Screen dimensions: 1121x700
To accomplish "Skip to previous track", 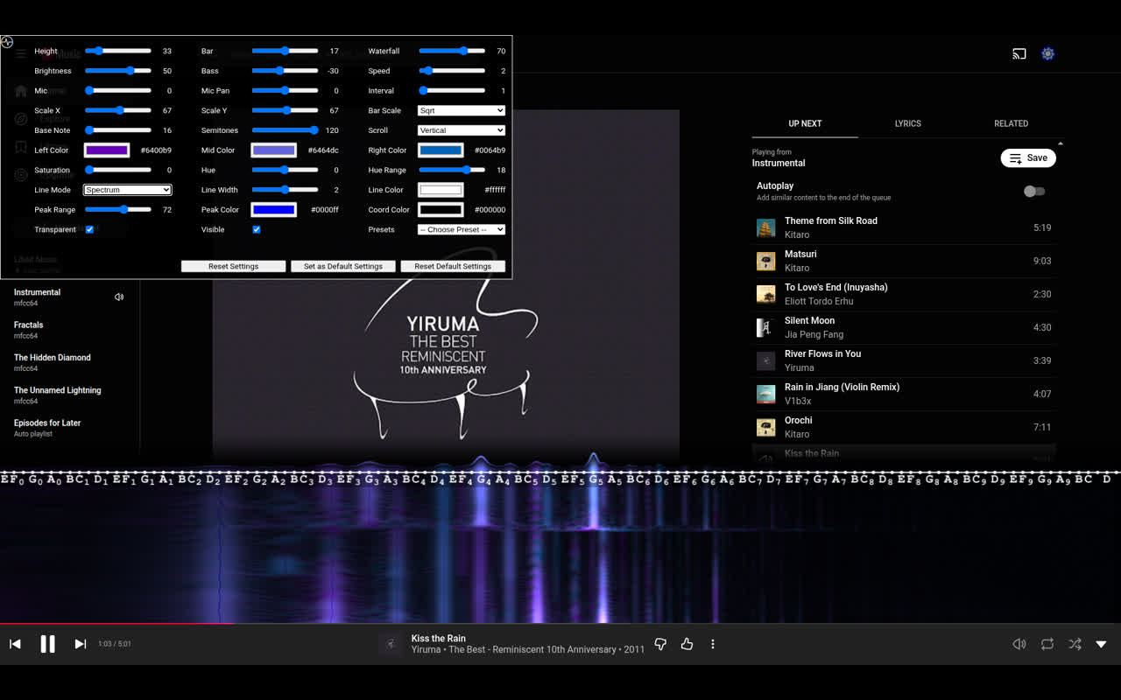I will pyautogui.click(x=15, y=644).
